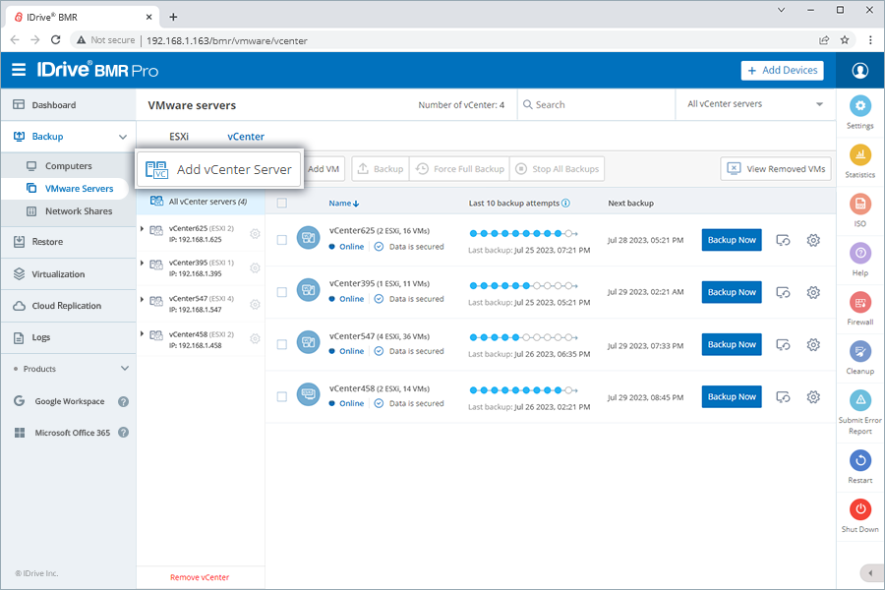Expand vCenter458 tree node

(x=143, y=334)
